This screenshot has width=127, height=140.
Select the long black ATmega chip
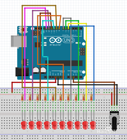coord(64,63)
